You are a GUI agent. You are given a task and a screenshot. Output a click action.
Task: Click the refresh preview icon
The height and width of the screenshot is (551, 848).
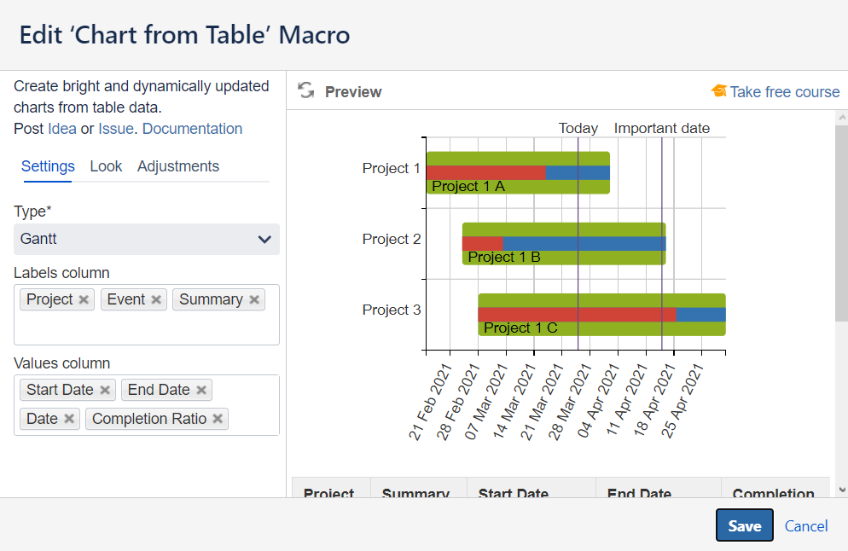point(305,91)
